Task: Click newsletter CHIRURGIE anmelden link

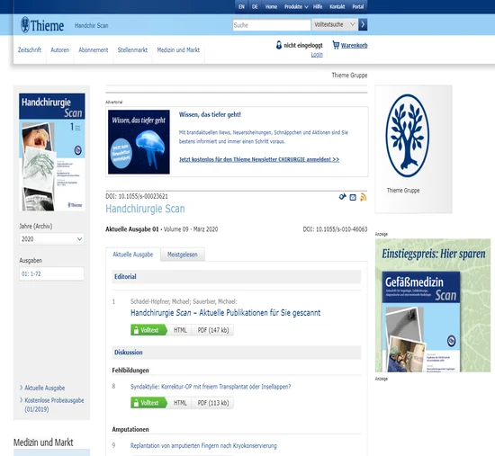Action: 259,159
